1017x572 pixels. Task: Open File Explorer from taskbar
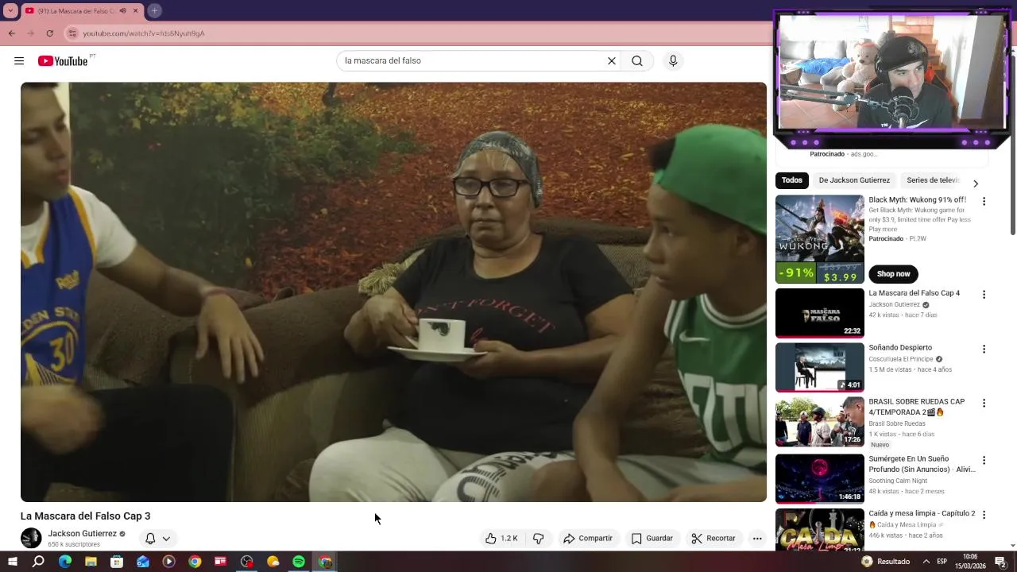pyautogui.click(x=91, y=562)
